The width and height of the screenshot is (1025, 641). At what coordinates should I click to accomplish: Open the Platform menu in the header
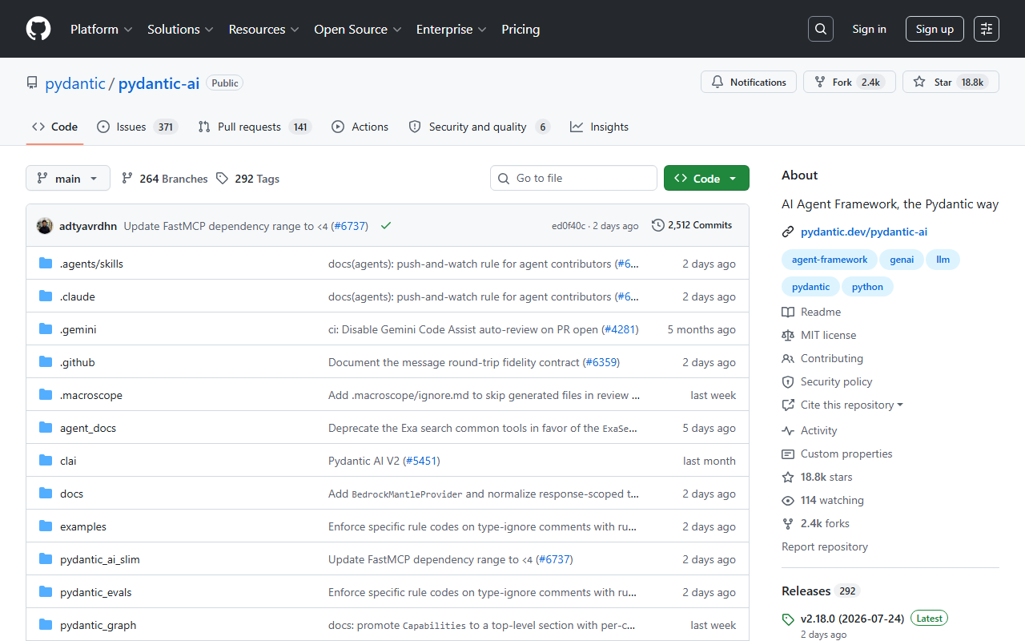pyautogui.click(x=101, y=29)
